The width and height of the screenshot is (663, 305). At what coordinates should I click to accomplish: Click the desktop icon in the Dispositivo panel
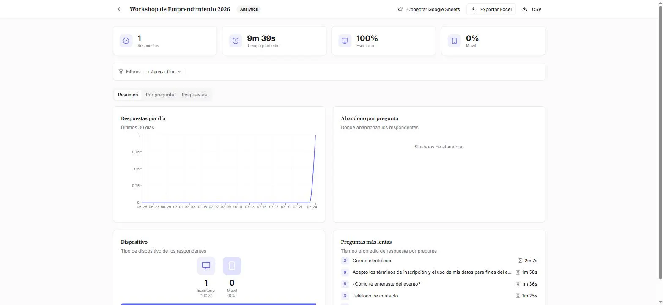click(x=206, y=266)
